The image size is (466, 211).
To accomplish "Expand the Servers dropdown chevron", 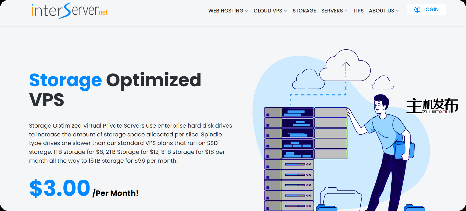I will [x=346, y=11].
